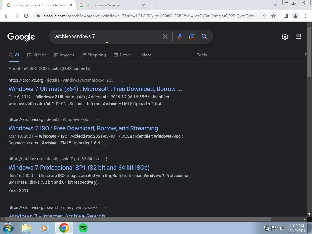Click the scroll right arrow

(304, 219)
